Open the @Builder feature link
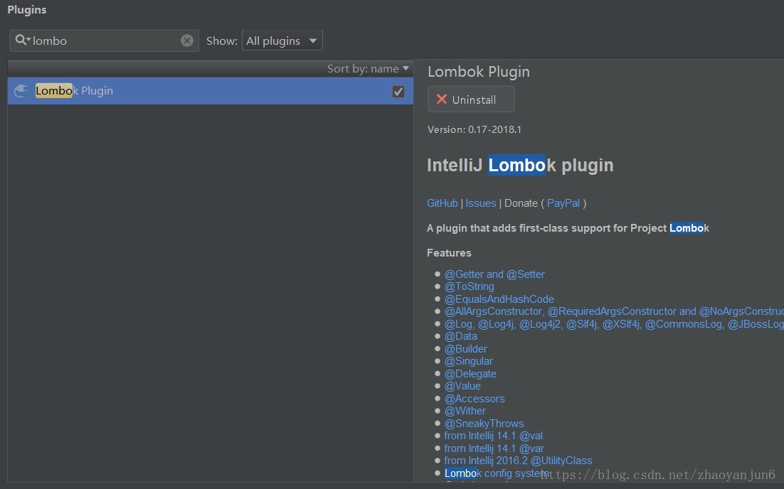This screenshot has height=489, width=784. click(x=466, y=349)
